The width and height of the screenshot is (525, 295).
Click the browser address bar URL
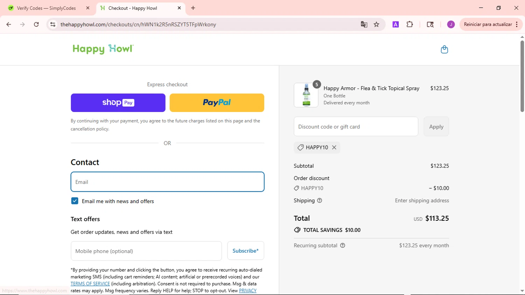pyautogui.click(x=138, y=24)
